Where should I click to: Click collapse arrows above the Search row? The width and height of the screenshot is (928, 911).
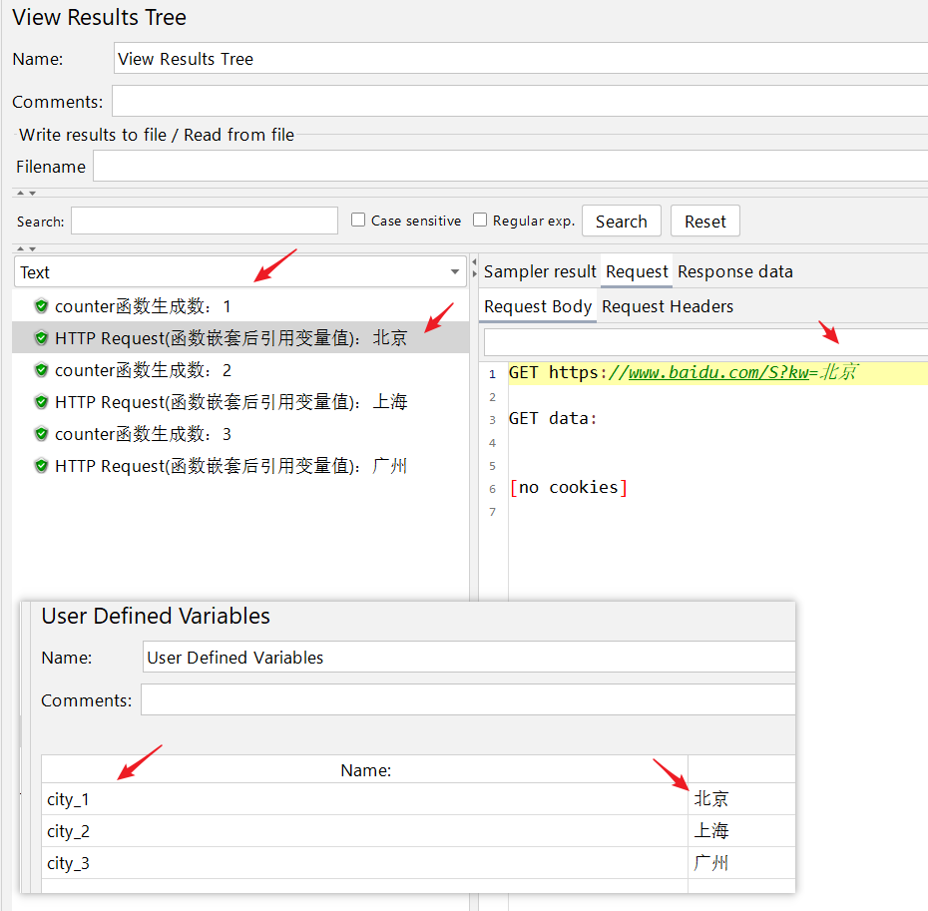pos(26,193)
